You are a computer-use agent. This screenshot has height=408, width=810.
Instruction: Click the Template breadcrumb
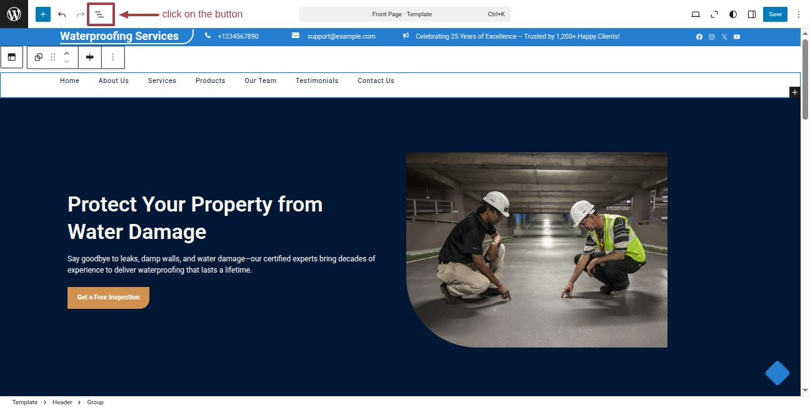coord(25,402)
